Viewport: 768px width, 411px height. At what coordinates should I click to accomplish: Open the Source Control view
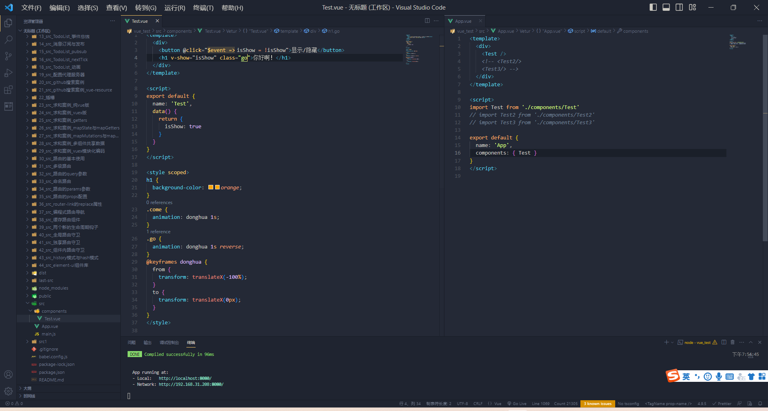point(8,56)
